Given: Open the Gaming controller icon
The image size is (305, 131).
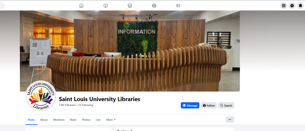Looking at the screenshot, I should point(178,6).
